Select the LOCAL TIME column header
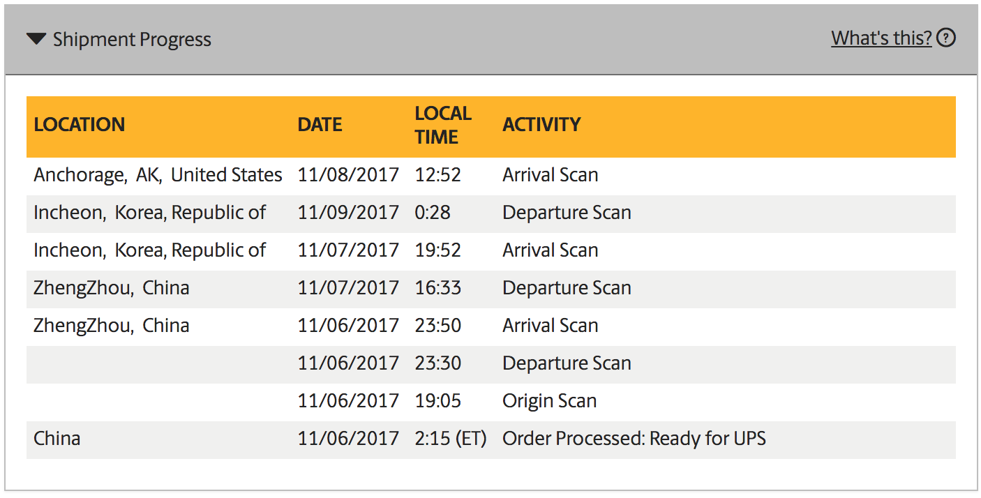 click(443, 125)
